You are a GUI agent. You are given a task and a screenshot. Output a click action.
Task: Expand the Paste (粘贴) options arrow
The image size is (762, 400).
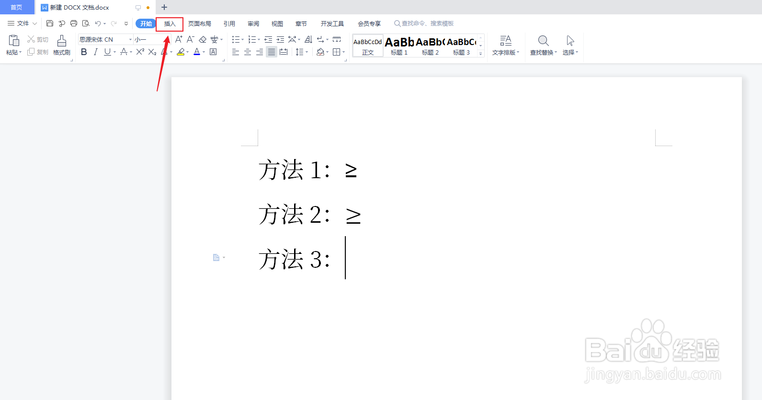pyautogui.click(x=20, y=52)
